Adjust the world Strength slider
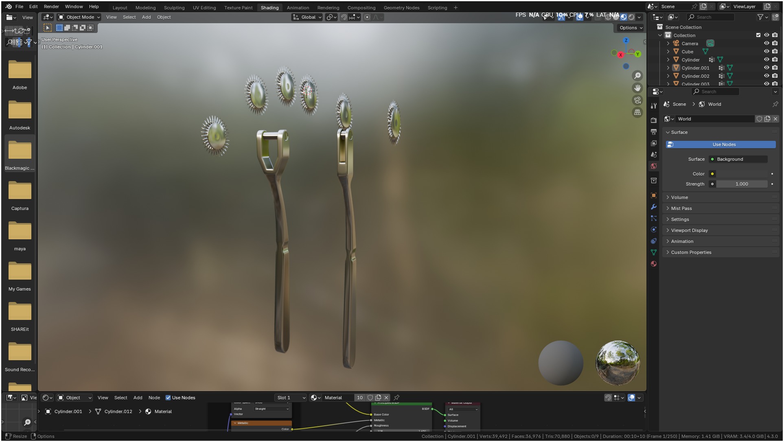This screenshot has height=442, width=784. pyautogui.click(x=741, y=184)
